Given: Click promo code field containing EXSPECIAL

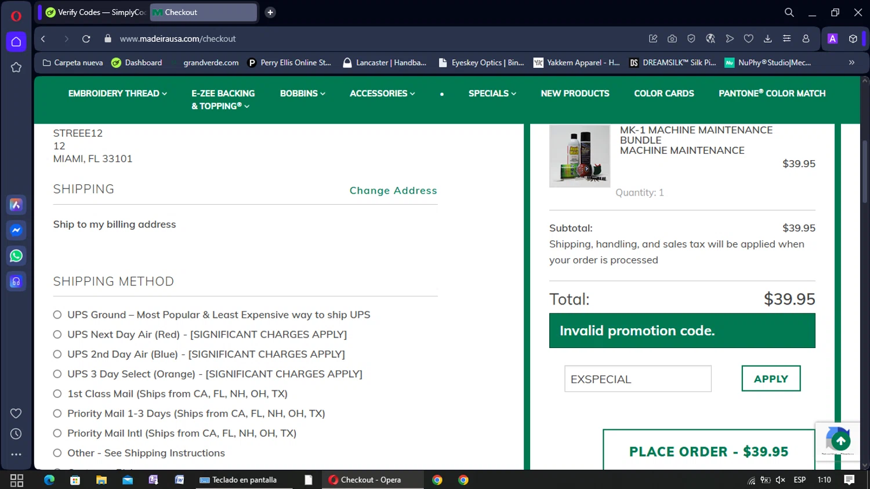Looking at the screenshot, I should (638, 379).
